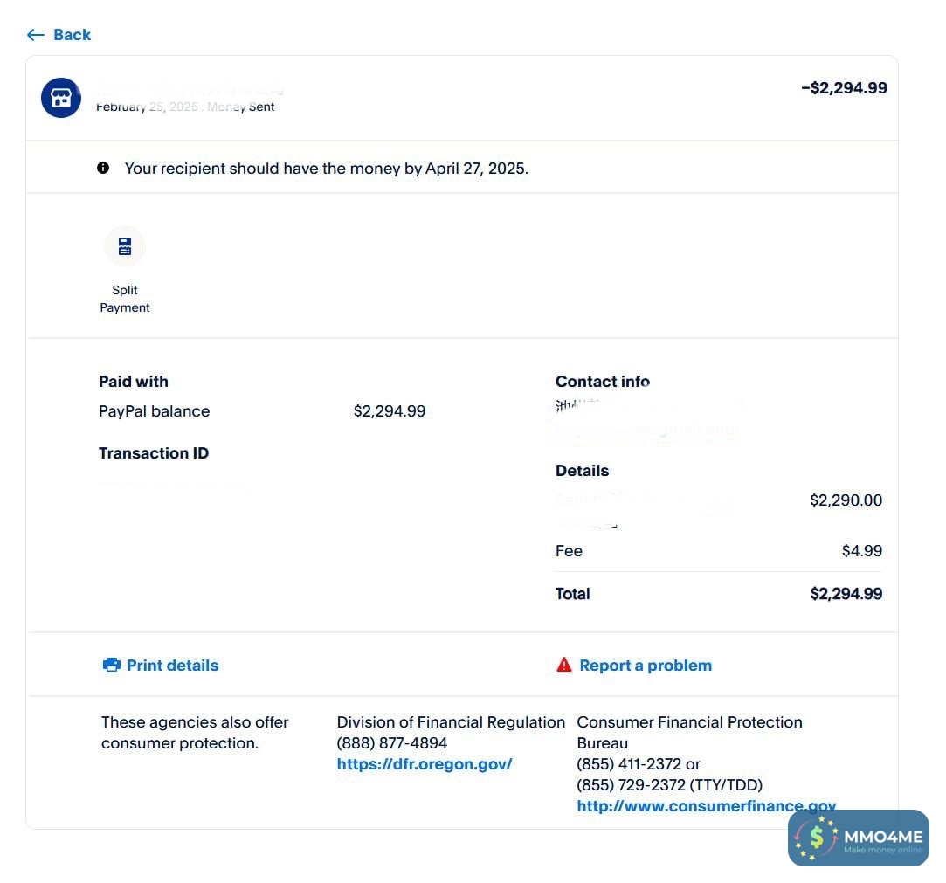Click the Split Payment label
The height and width of the screenshot is (883, 946).
click(x=125, y=299)
